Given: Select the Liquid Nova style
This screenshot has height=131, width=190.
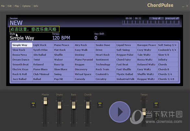Looking at the screenshot, I should 126,45.
